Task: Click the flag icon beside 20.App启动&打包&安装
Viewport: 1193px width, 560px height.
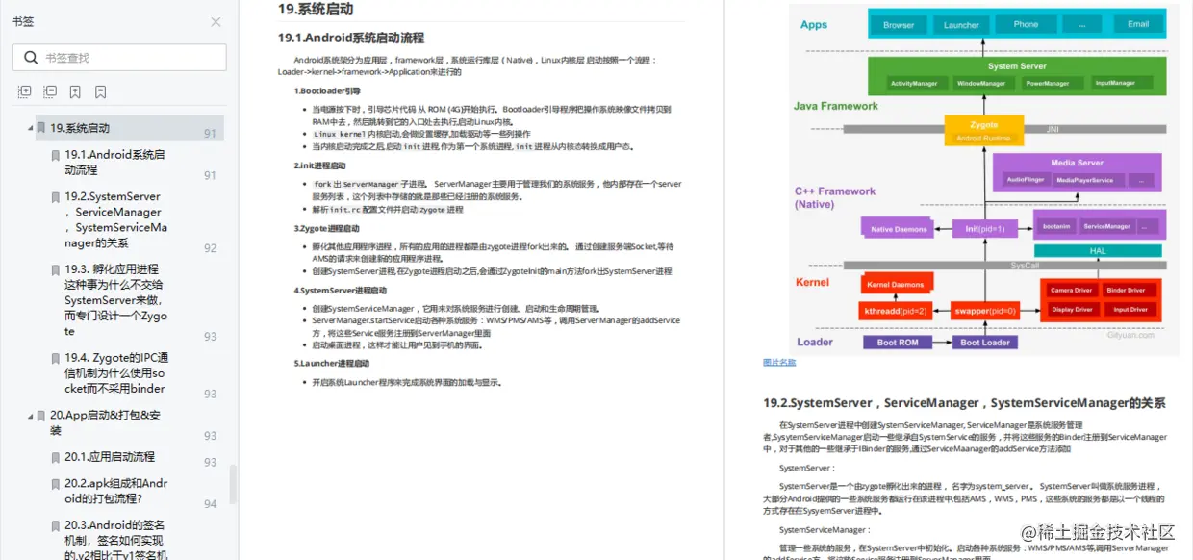Action: pos(41,416)
